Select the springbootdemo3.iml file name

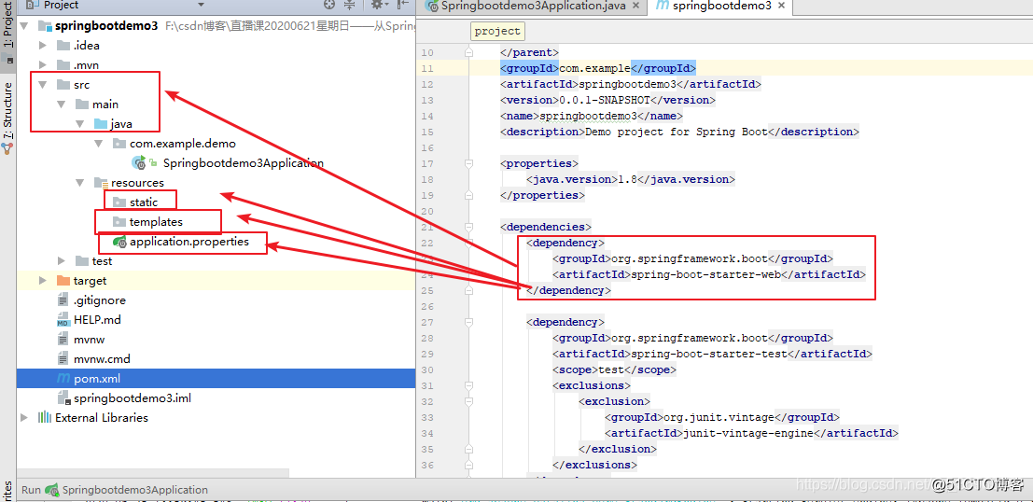coord(133,398)
